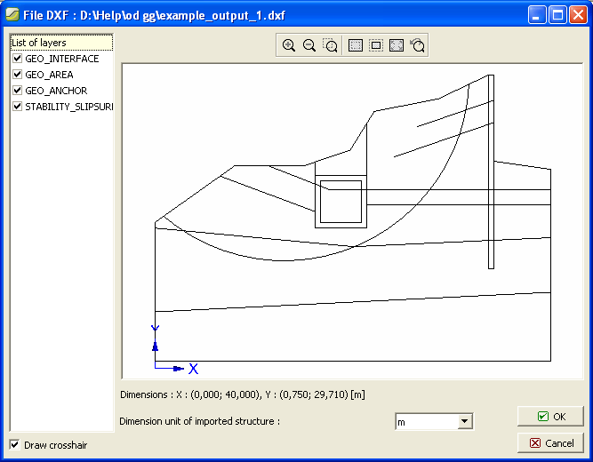Select the STABILITY_SLIPSURFACE layer name

[68, 107]
